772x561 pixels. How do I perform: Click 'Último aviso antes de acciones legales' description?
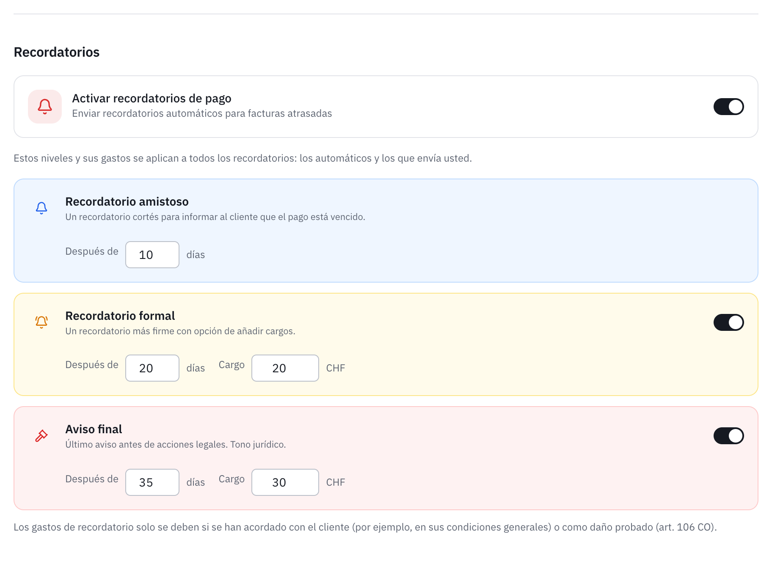[x=176, y=444]
